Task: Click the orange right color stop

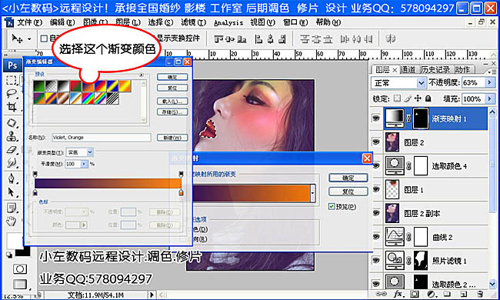Action: click(181, 192)
